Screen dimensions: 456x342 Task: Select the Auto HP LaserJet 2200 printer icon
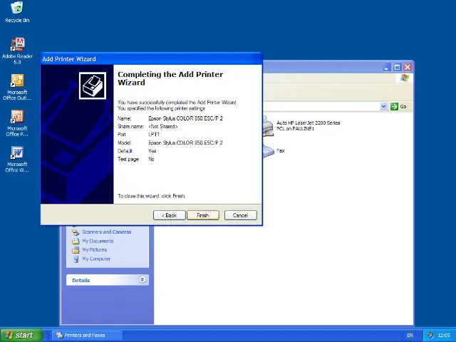click(268, 126)
